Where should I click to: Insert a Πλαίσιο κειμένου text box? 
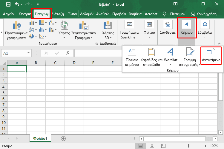coord(132,57)
